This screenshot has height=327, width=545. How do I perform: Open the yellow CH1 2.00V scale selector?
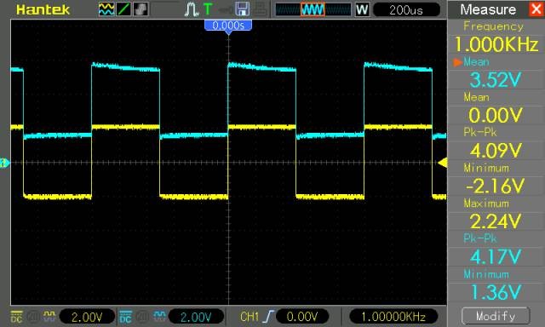click(87, 317)
